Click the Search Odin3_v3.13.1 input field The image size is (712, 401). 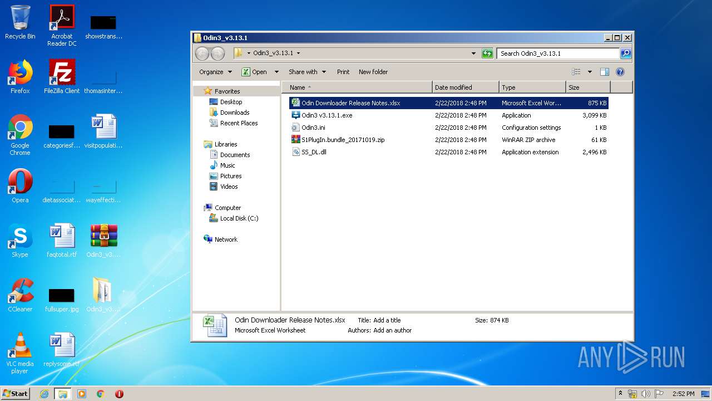coord(557,53)
